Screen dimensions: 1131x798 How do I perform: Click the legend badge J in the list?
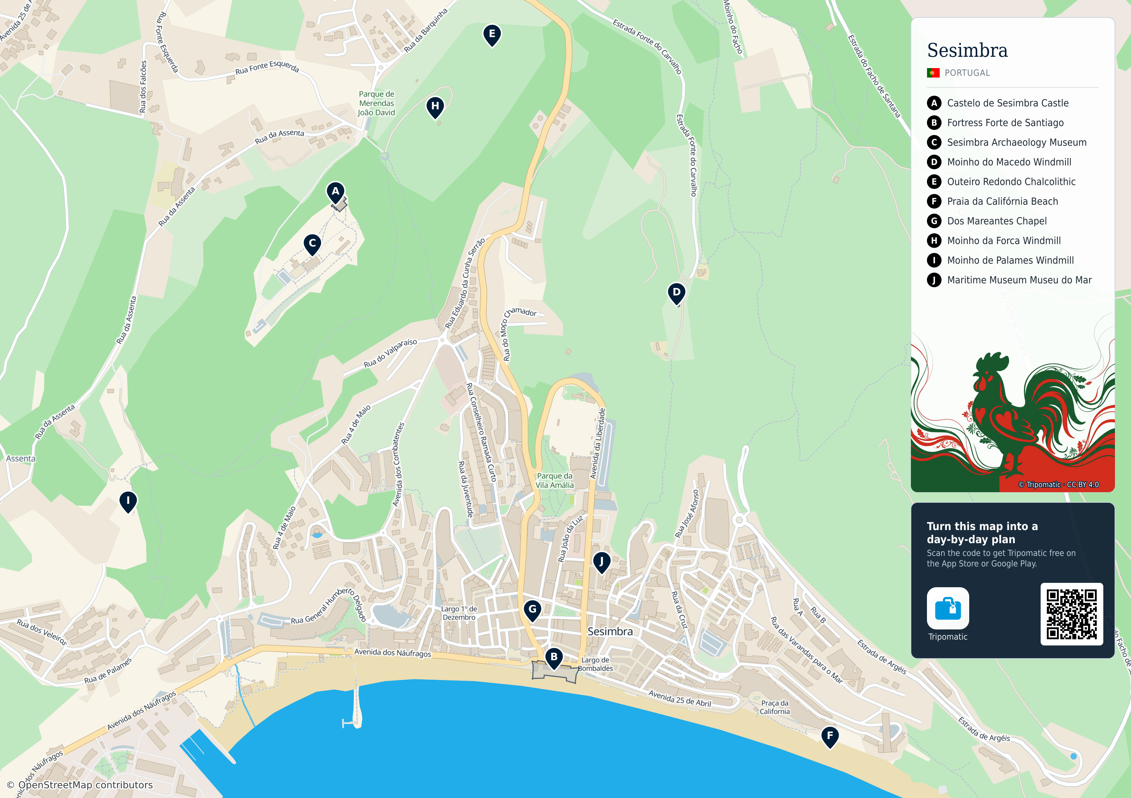coord(934,280)
